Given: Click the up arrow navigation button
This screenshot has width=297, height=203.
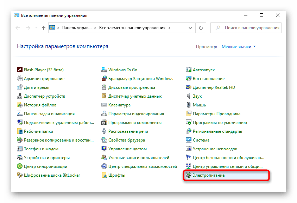Looking at the screenshot, I should (43, 28).
